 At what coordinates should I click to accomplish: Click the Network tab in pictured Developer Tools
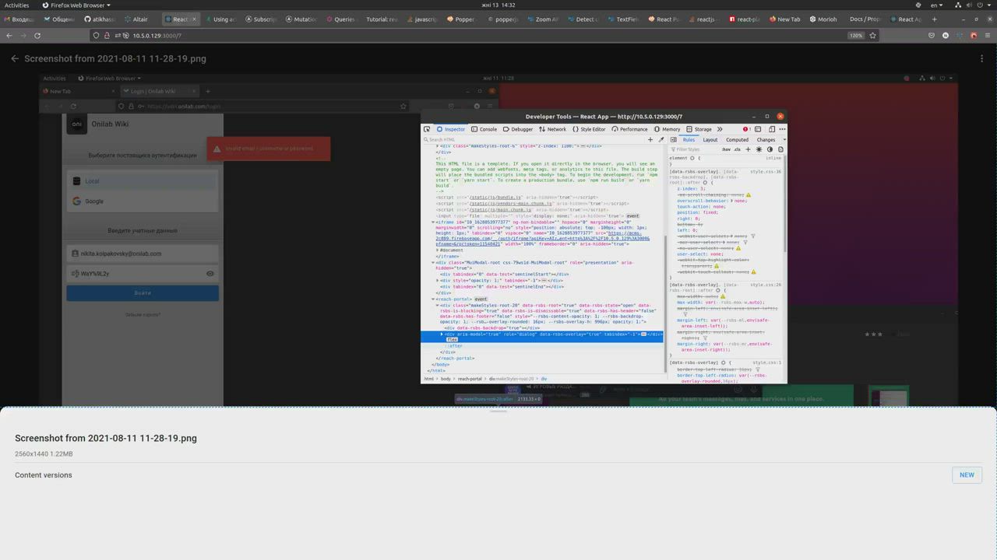pyautogui.click(x=553, y=129)
